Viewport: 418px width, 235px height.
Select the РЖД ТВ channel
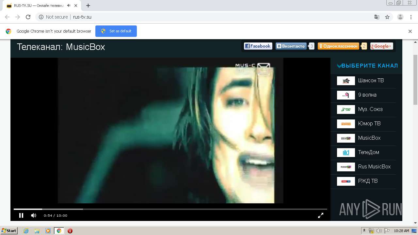368,181
